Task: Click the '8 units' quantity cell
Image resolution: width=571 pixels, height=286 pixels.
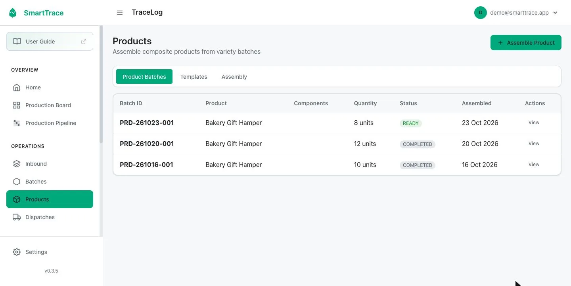Action: coord(364,123)
